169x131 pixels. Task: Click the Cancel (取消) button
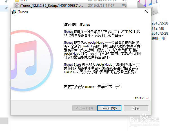click(136, 108)
